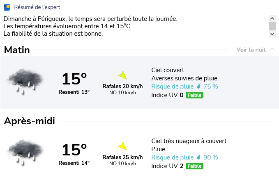Screen dimensions: 279x180
Task: Click the morning UV index Faible badge
Action: pos(194,95)
